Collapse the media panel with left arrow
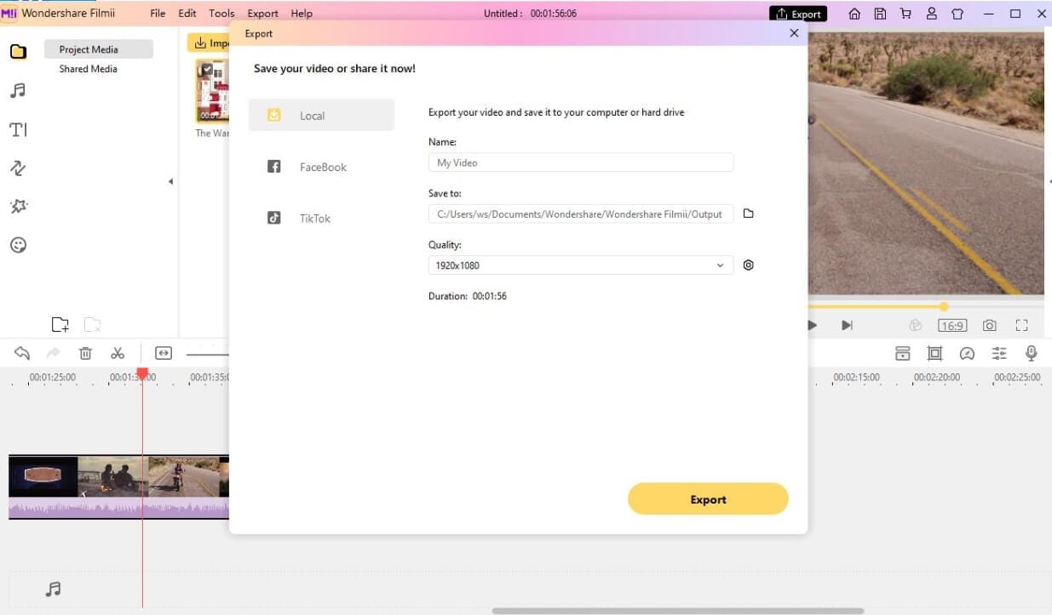1052x615 pixels. pos(170,181)
